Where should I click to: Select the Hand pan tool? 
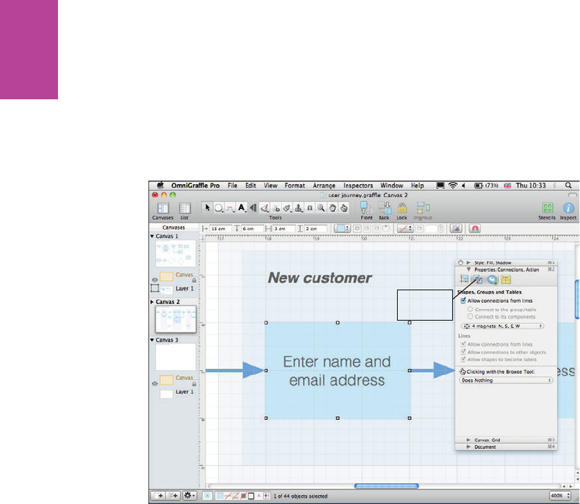[333, 208]
